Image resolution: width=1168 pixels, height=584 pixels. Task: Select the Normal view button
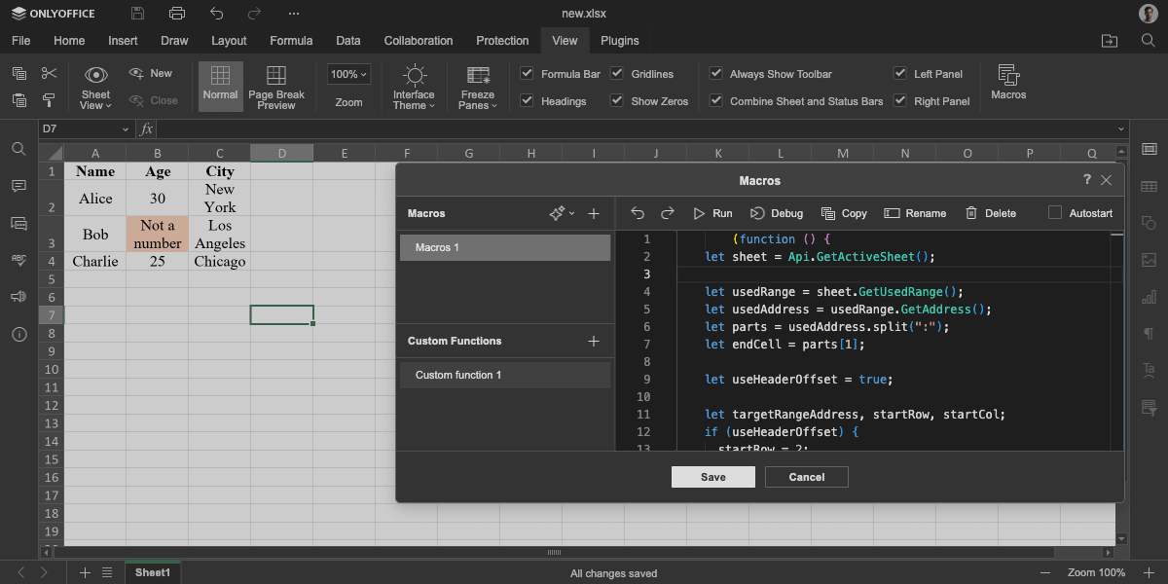click(x=221, y=87)
